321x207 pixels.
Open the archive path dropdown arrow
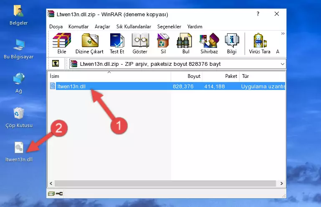[283, 64]
